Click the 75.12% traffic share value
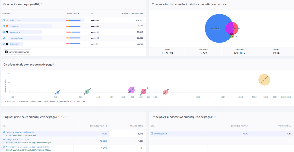The width and height of the screenshot is (294, 152). [x=104, y=133]
